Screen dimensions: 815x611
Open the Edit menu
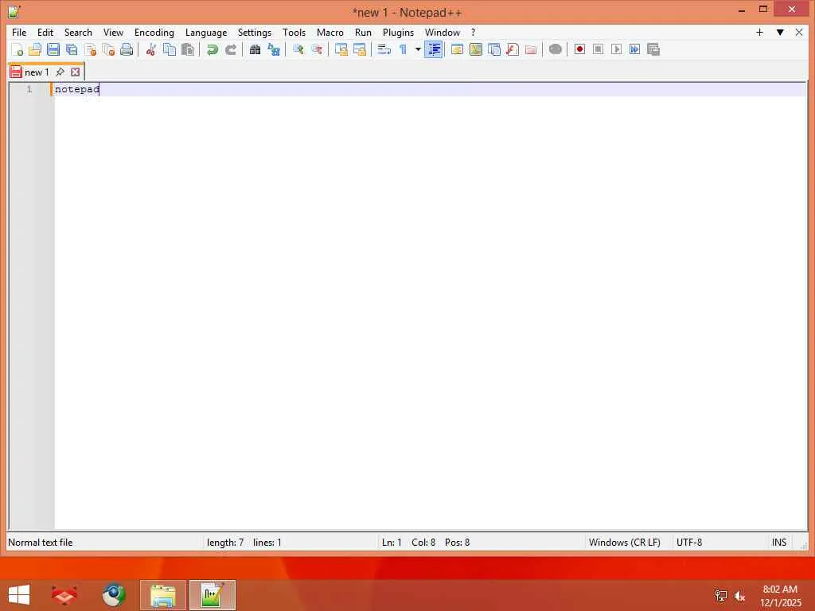45,32
